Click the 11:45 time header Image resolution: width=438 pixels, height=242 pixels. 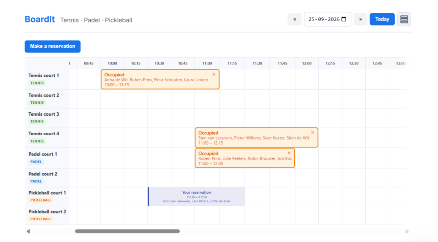282,64
